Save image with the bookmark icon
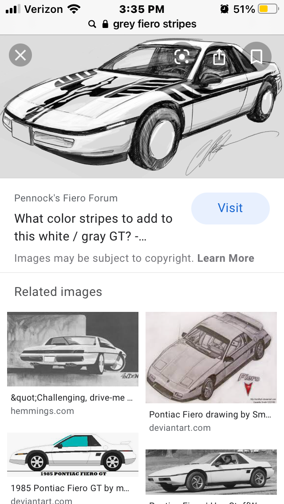The image size is (284, 504). click(256, 57)
